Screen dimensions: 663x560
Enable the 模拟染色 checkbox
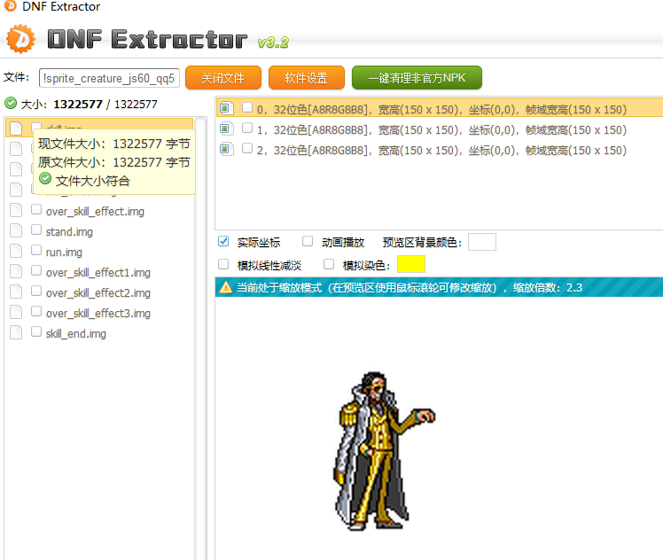click(329, 264)
